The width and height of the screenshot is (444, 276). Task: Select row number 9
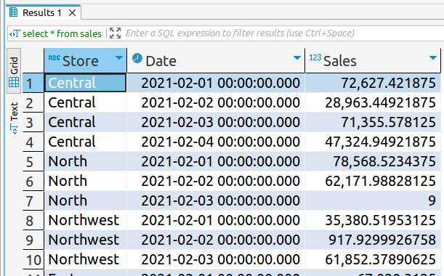click(33, 240)
